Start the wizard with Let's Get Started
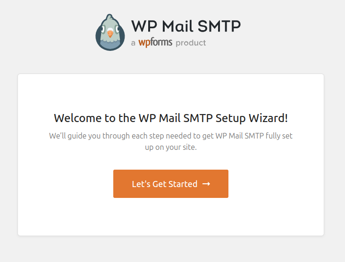Screen dimensions: 345x262 (x=171, y=184)
